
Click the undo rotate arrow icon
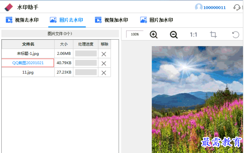click(236, 34)
